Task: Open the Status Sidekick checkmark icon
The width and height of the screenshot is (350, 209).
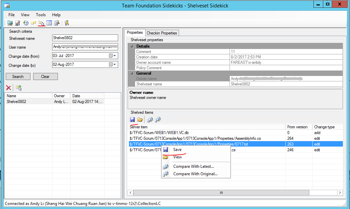Action: tap(18, 23)
